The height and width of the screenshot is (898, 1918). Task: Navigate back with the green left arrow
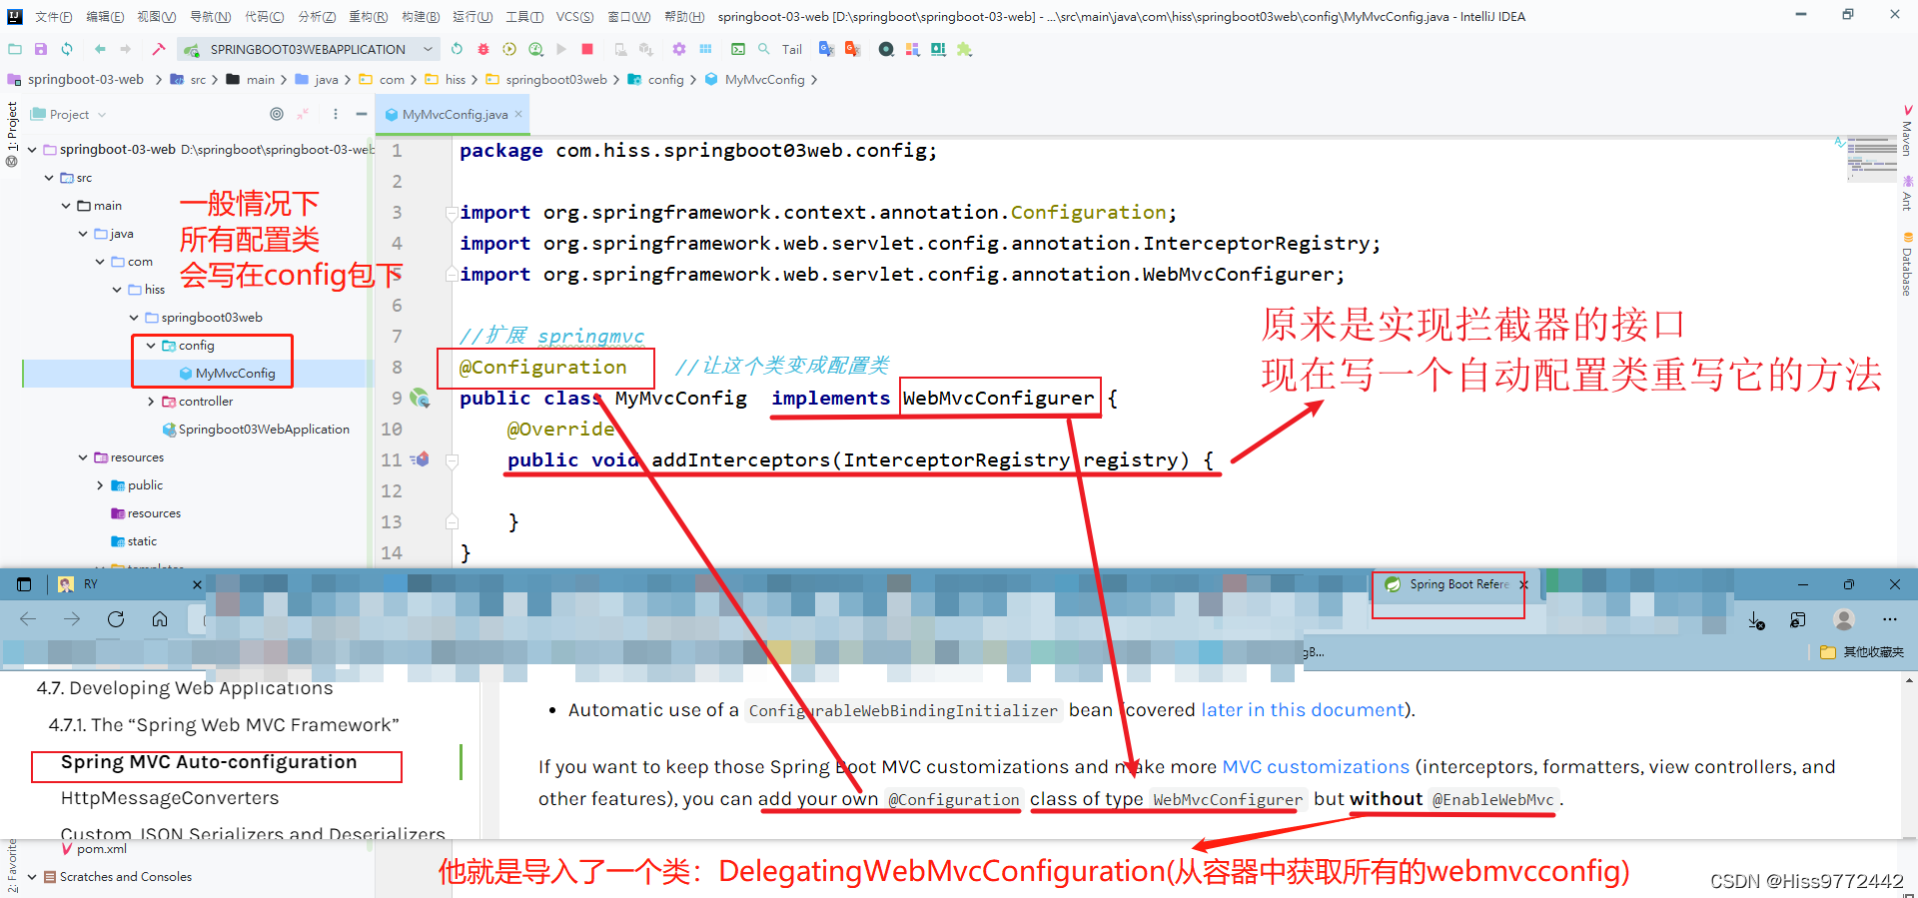tap(100, 49)
